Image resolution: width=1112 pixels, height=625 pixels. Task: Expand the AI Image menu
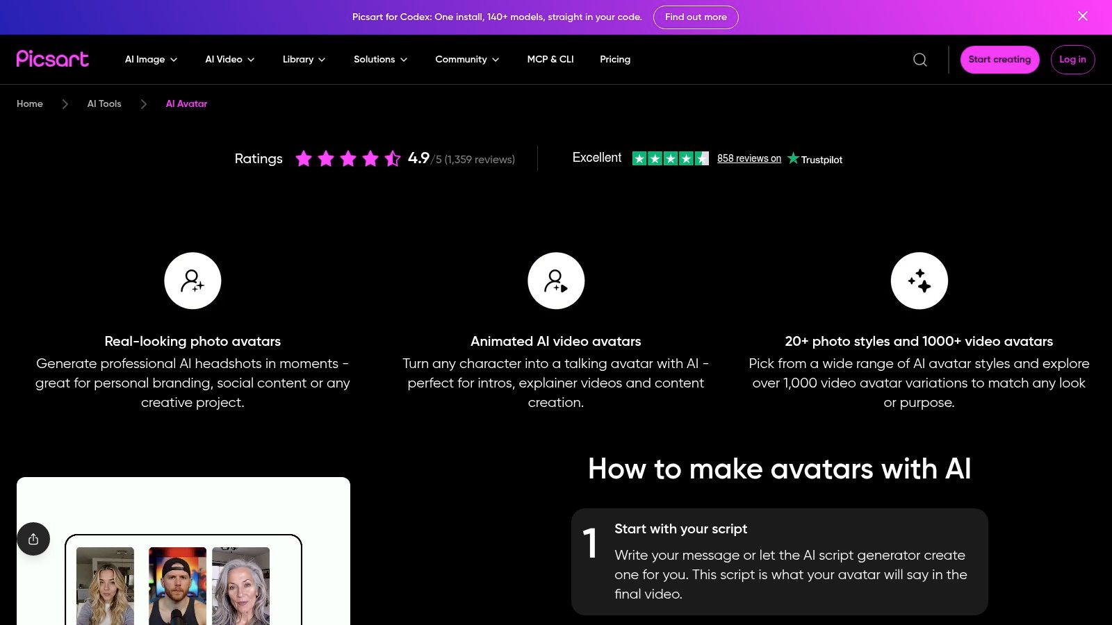pyautogui.click(x=151, y=60)
